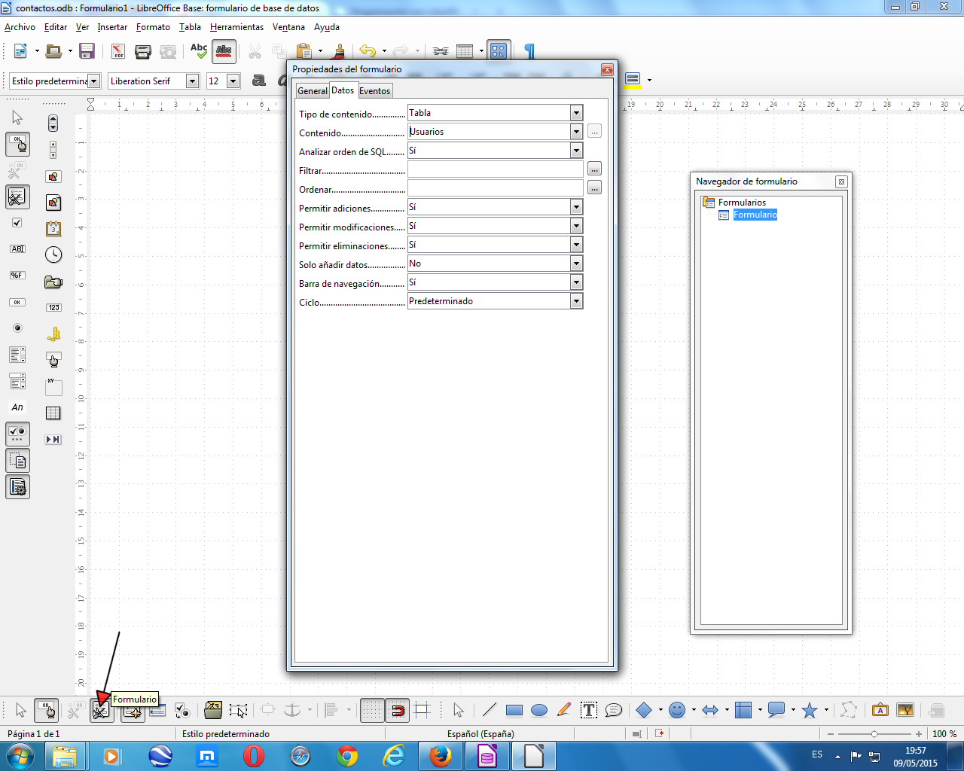
Task: Open the Herramientas menu
Action: pyautogui.click(x=236, y=27)
